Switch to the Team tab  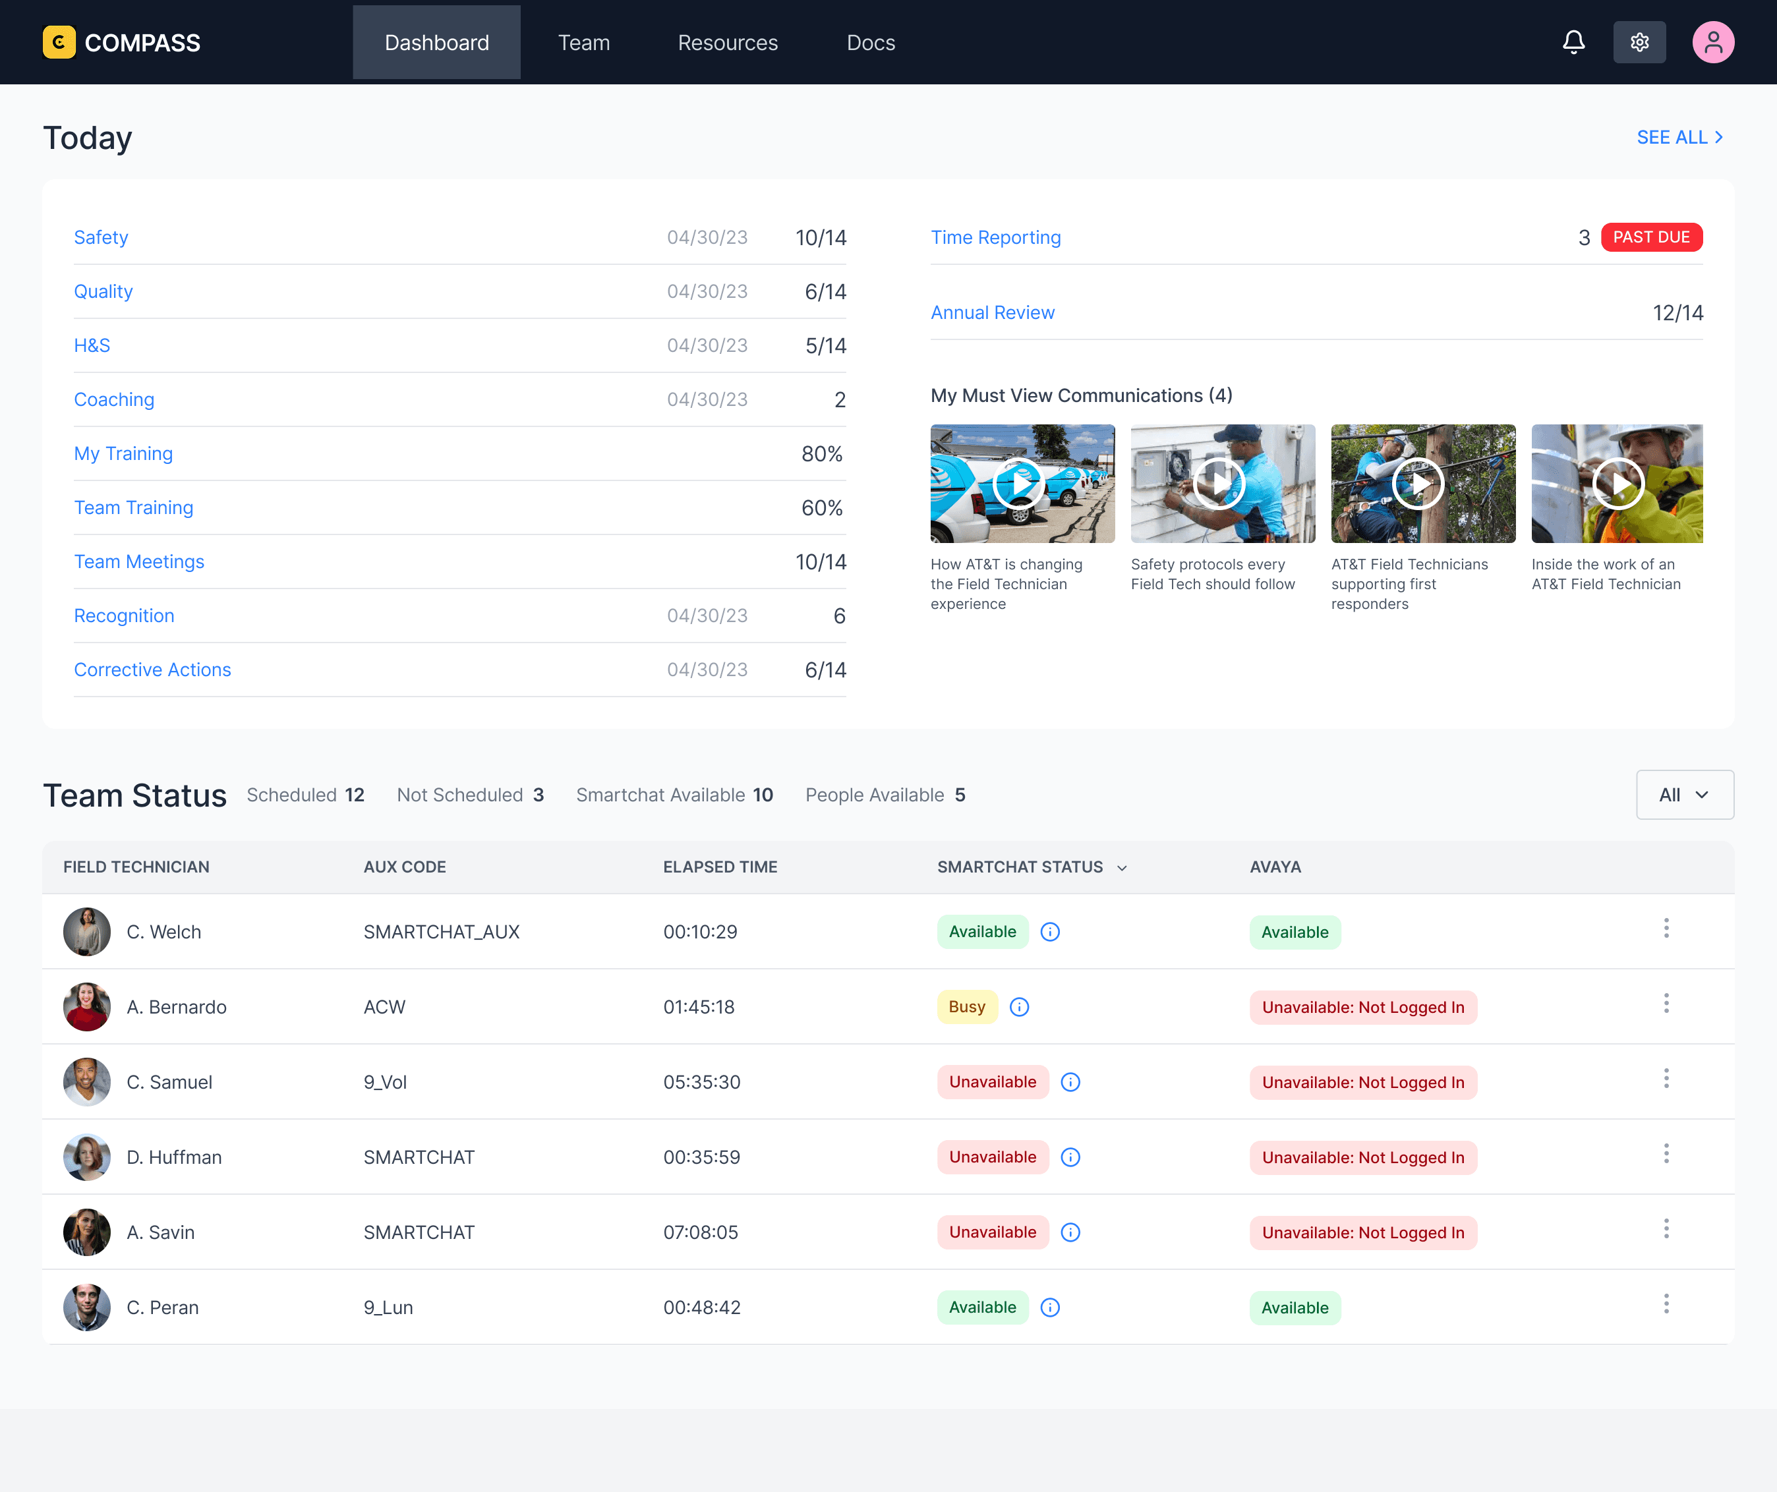pyautogui.click(x=584, y=42)
